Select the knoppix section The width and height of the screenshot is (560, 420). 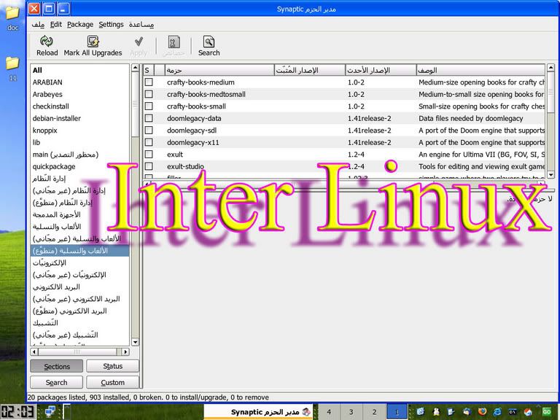[x=79, y=131]
